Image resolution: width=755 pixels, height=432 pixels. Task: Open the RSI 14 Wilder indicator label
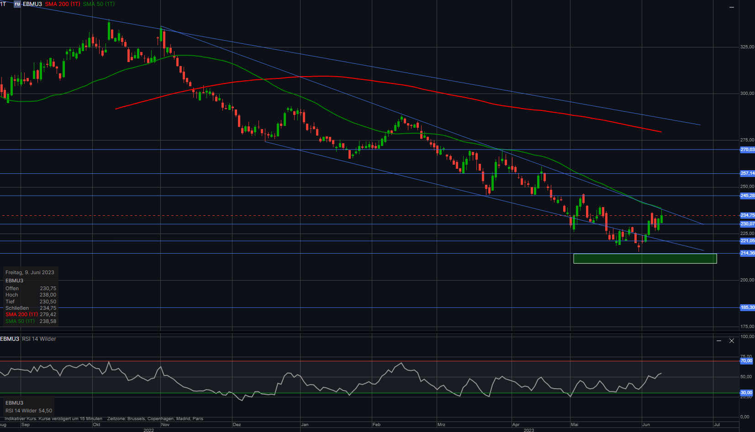coord(39,339)
